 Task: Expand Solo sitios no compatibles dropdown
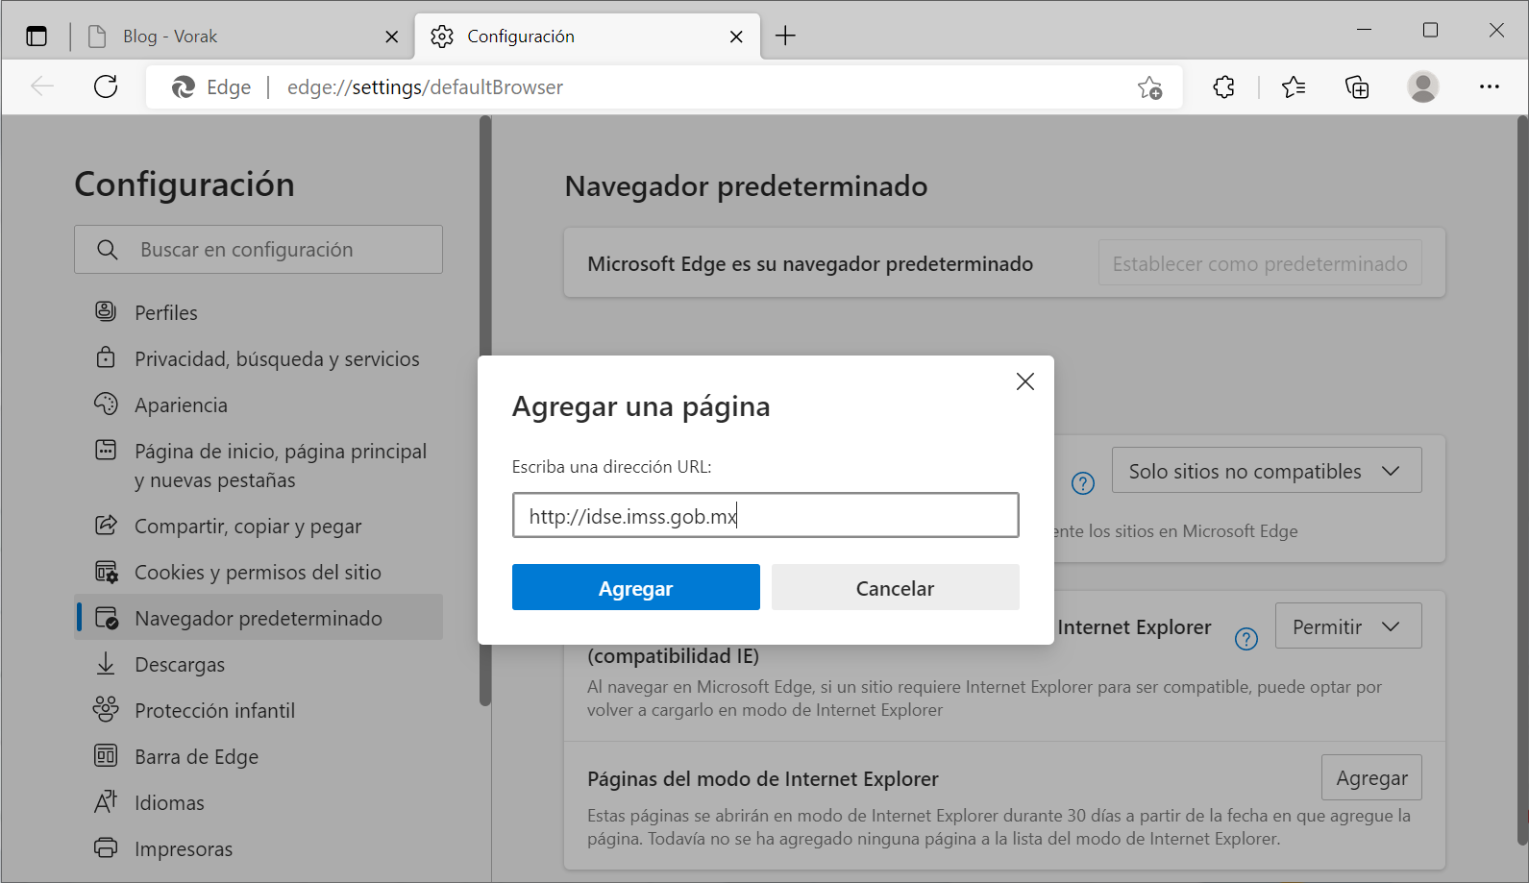pos(1267,470)
